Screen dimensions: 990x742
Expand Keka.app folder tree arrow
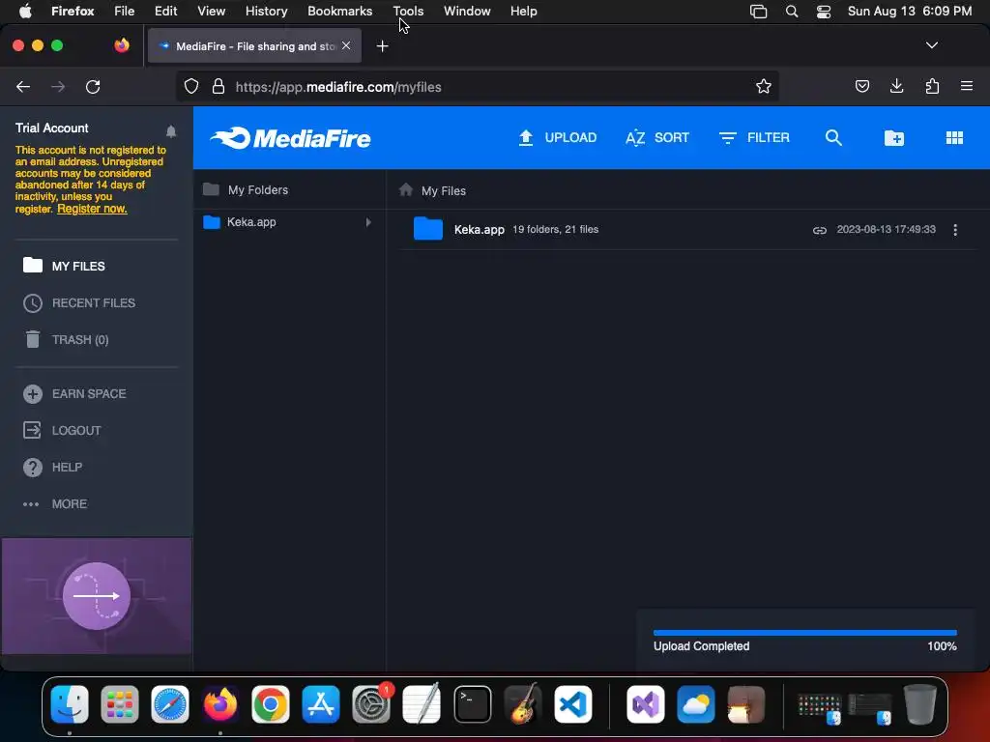click(x=368, y=222)
